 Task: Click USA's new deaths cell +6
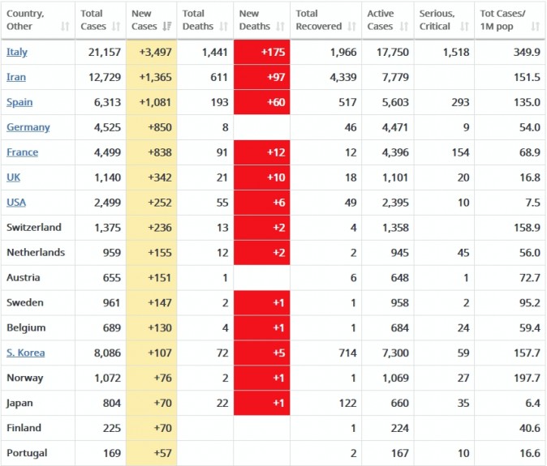[x=261, y=203]
